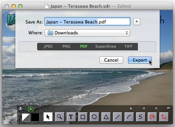Select the red bent-arrow connector tool
175x127 pixels.
pos(164,117)
